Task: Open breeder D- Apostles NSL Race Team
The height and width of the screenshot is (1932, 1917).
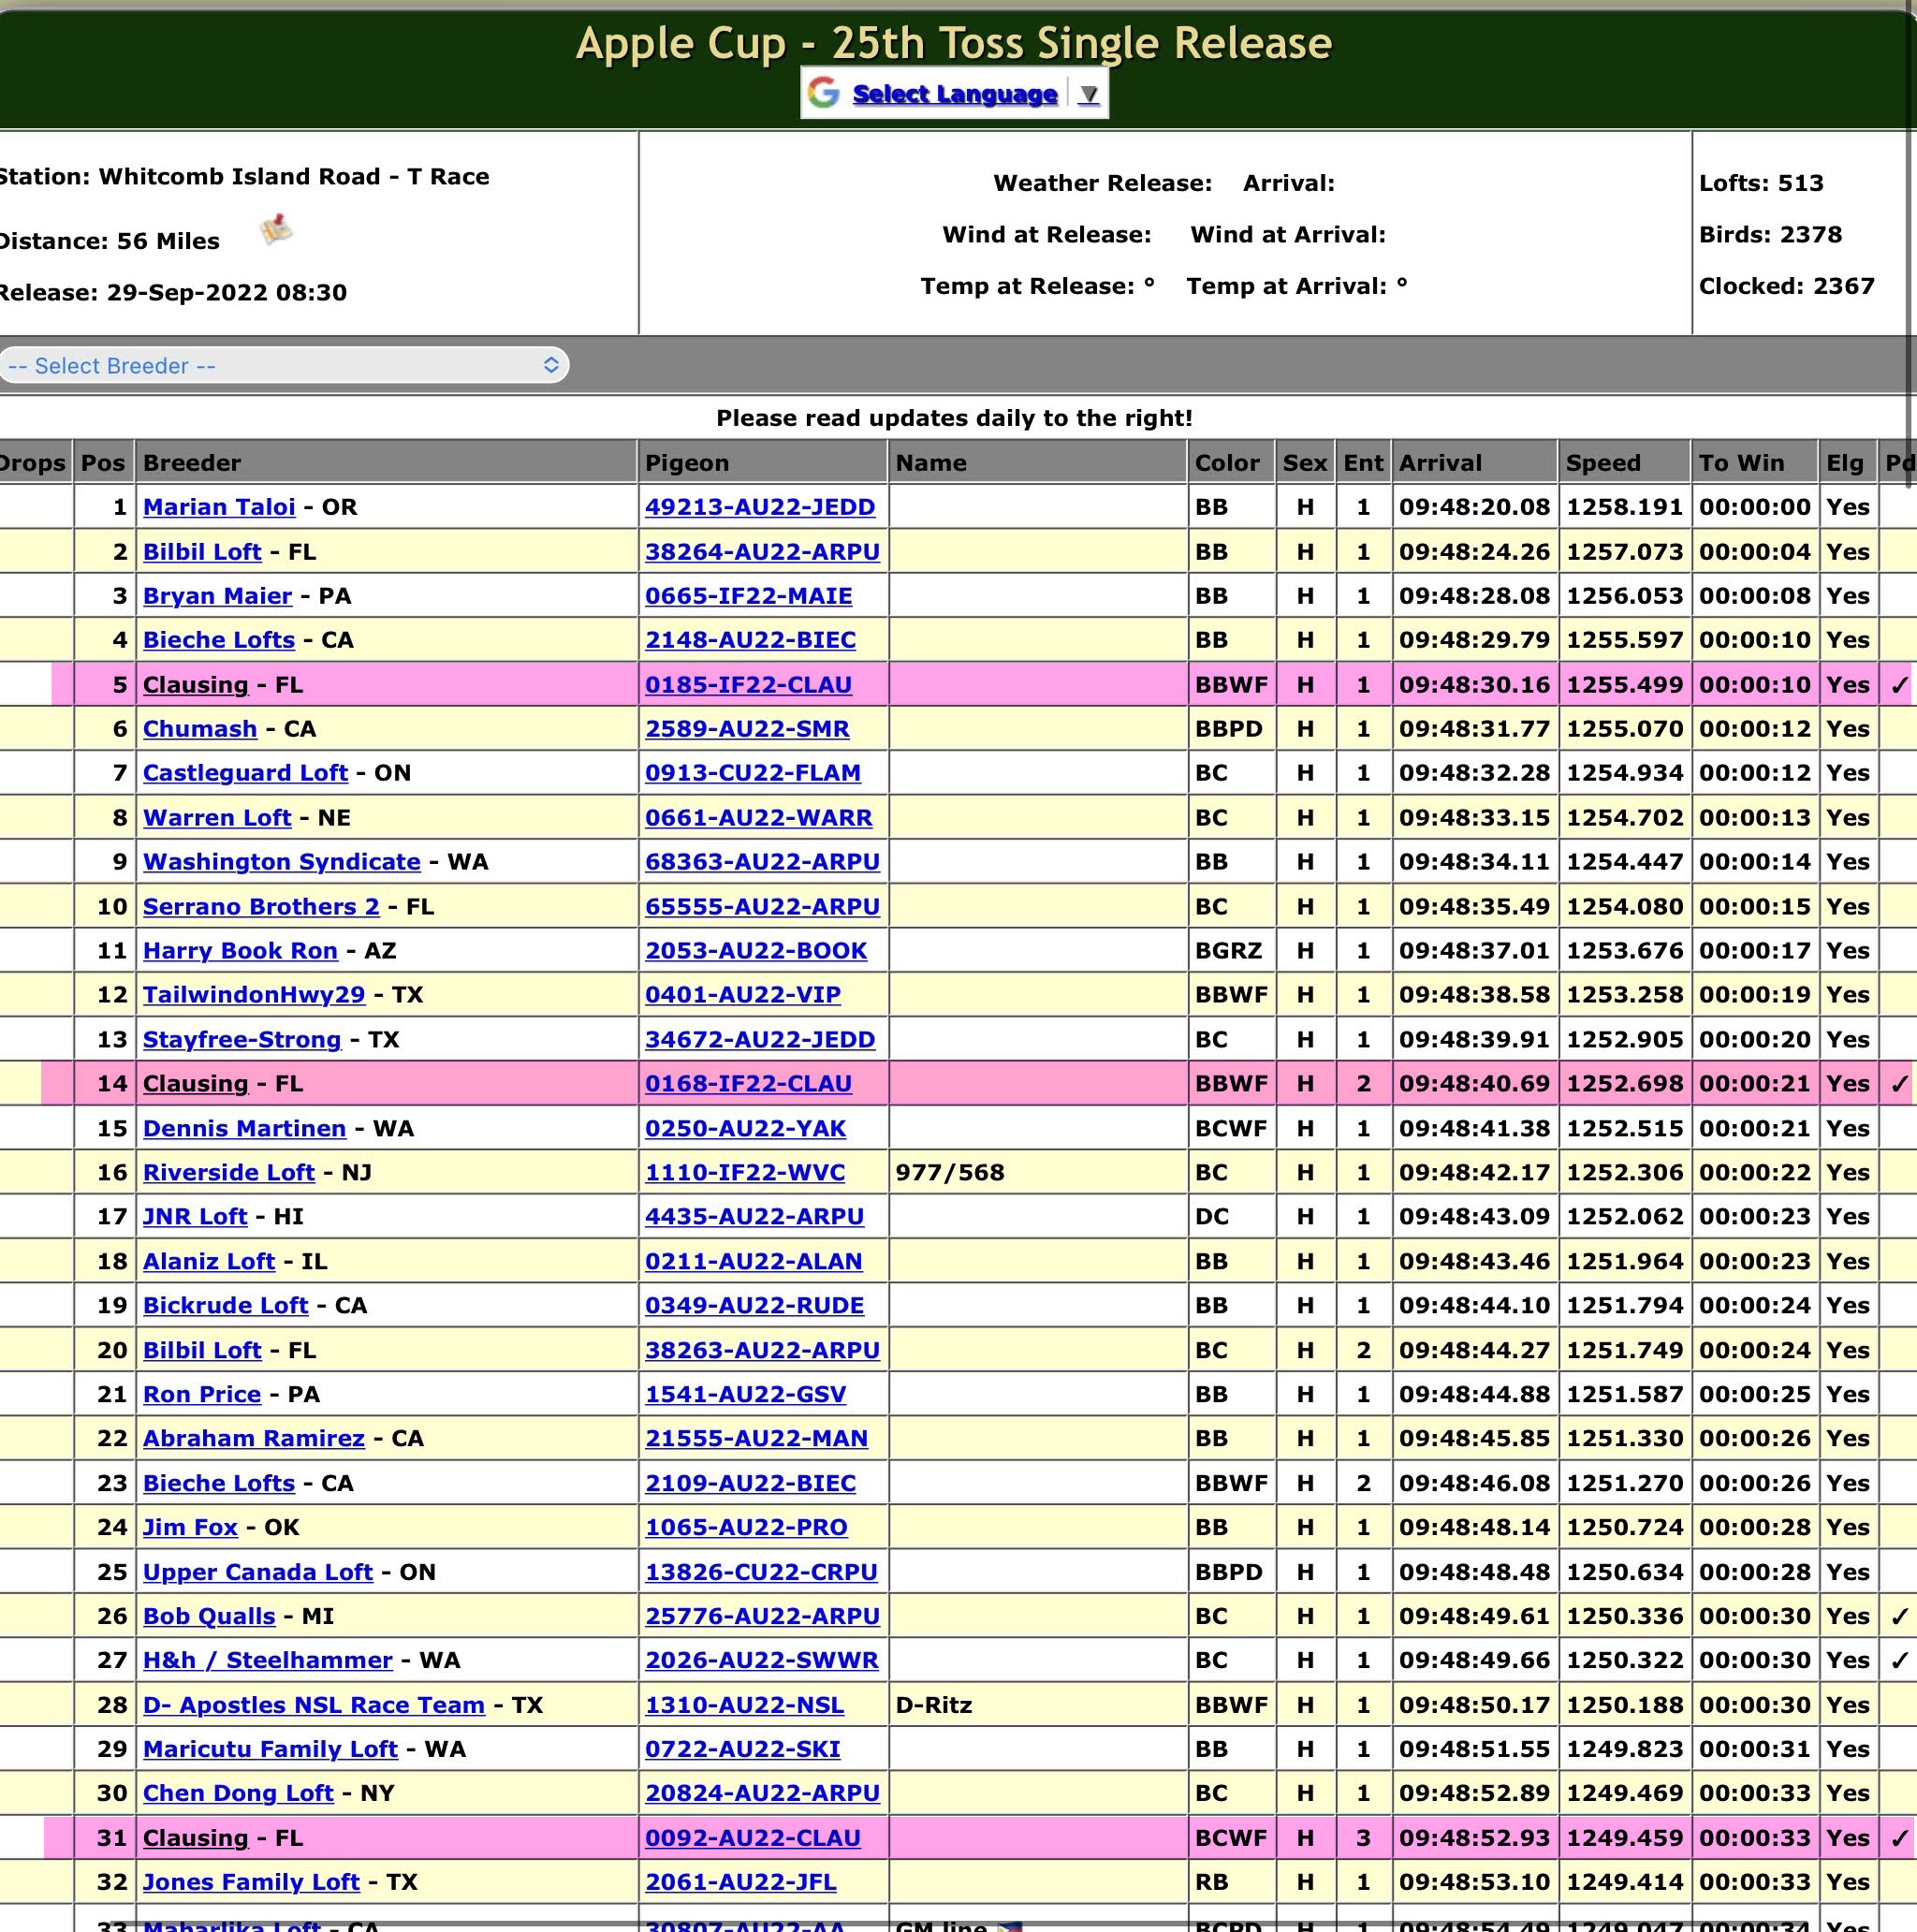Action: tap(314, 1706)
